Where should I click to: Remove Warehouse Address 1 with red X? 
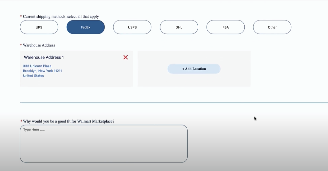pos(126,57)
